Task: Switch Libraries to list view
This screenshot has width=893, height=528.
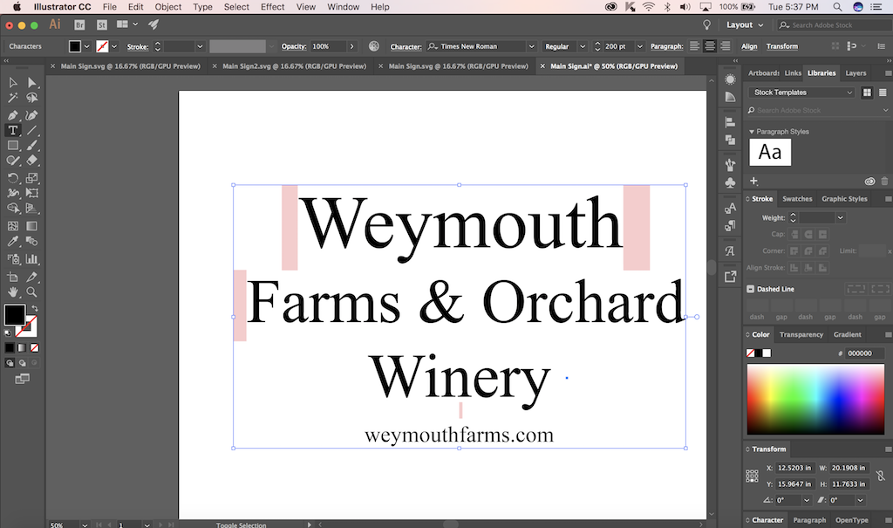Action: [x=883, y=93]
